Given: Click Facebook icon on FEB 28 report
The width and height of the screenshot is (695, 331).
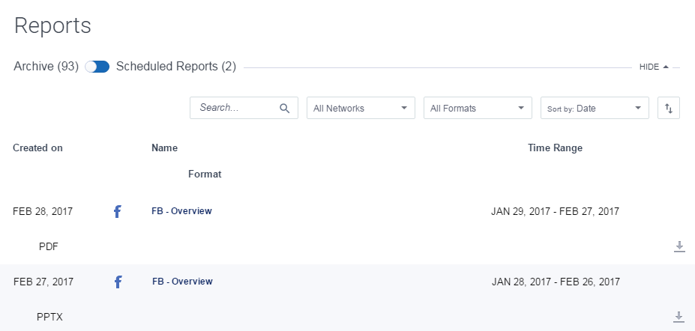Looking at the screenshot, I should tap(118, 212).
